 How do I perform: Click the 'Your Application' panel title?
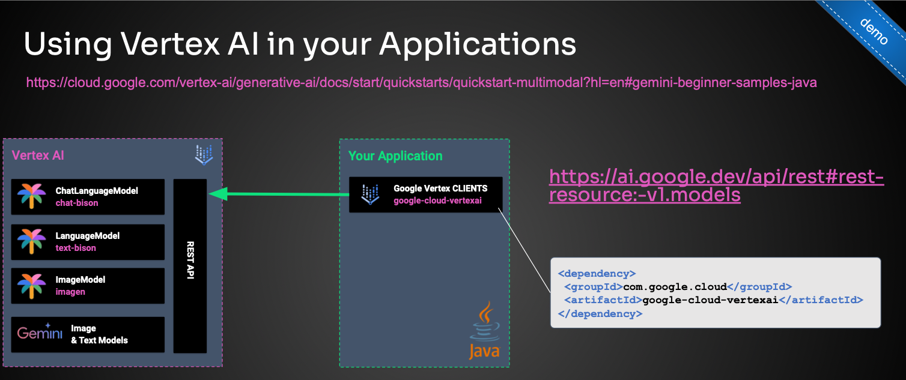pyautogui.click(x=395, y=155)
